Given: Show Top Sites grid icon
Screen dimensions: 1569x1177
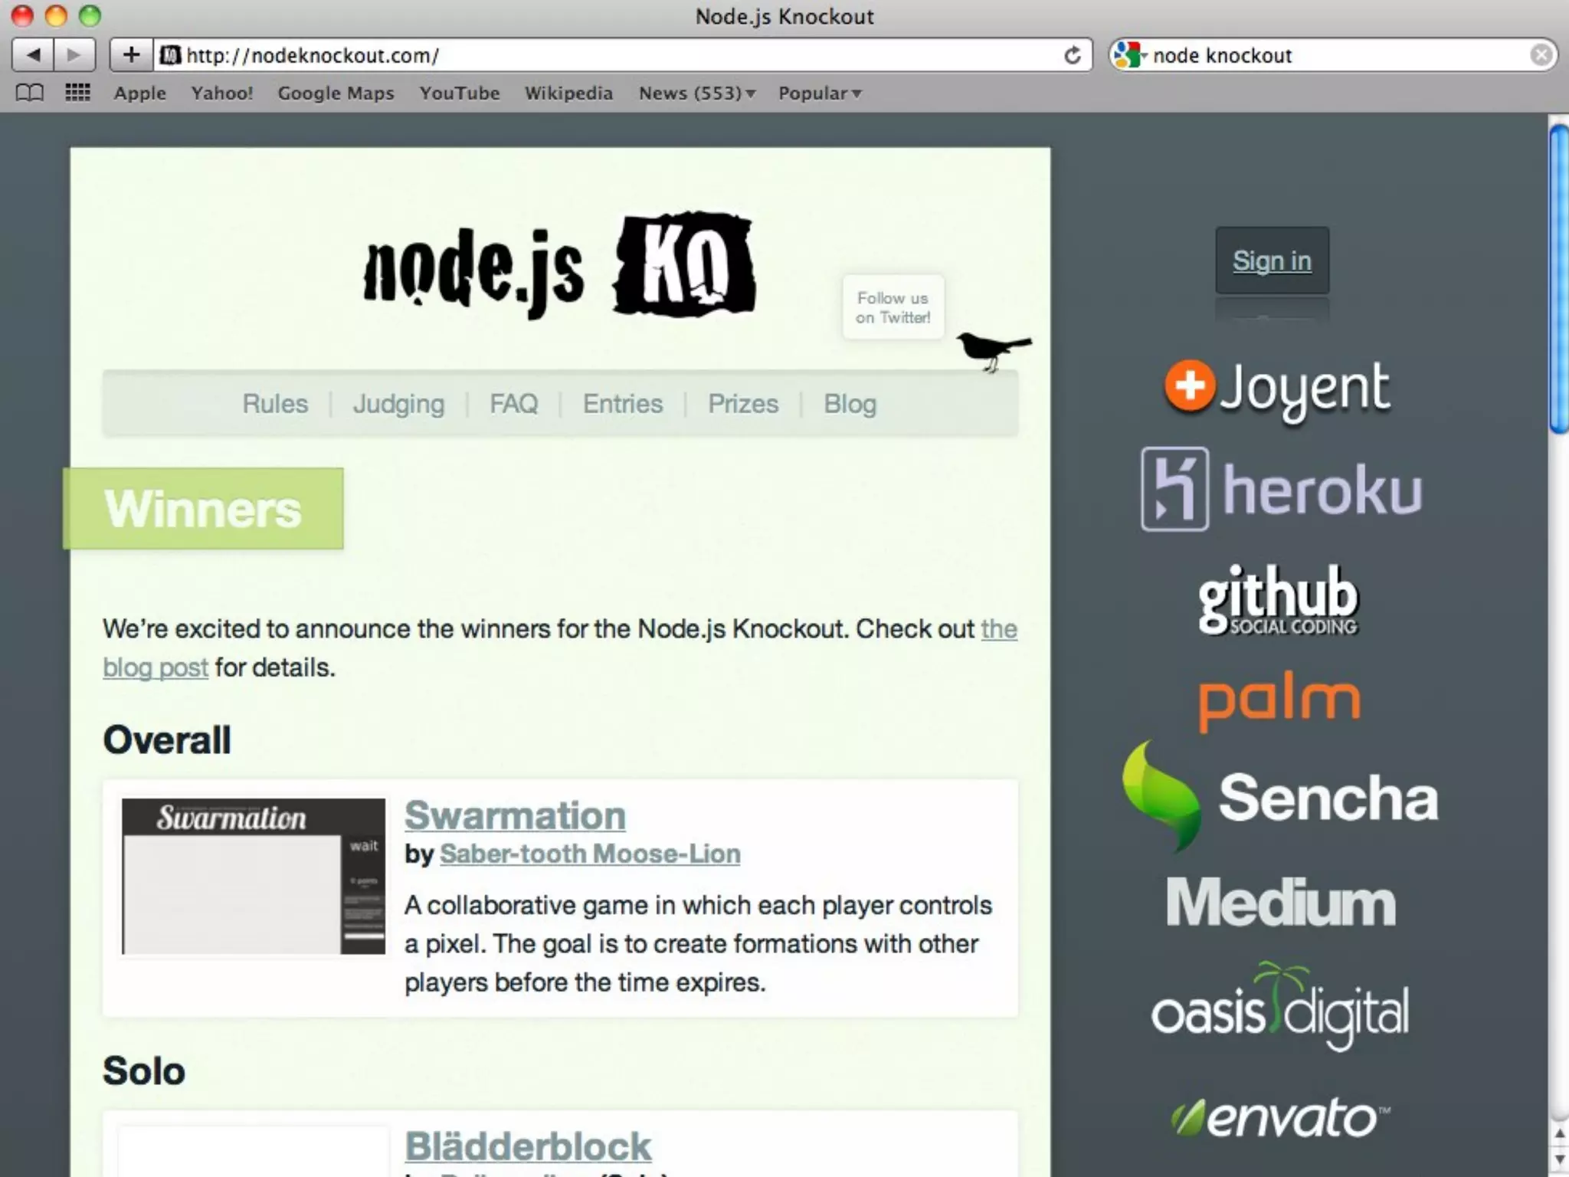Looking at the screenshot, I should tap(77, 93).
